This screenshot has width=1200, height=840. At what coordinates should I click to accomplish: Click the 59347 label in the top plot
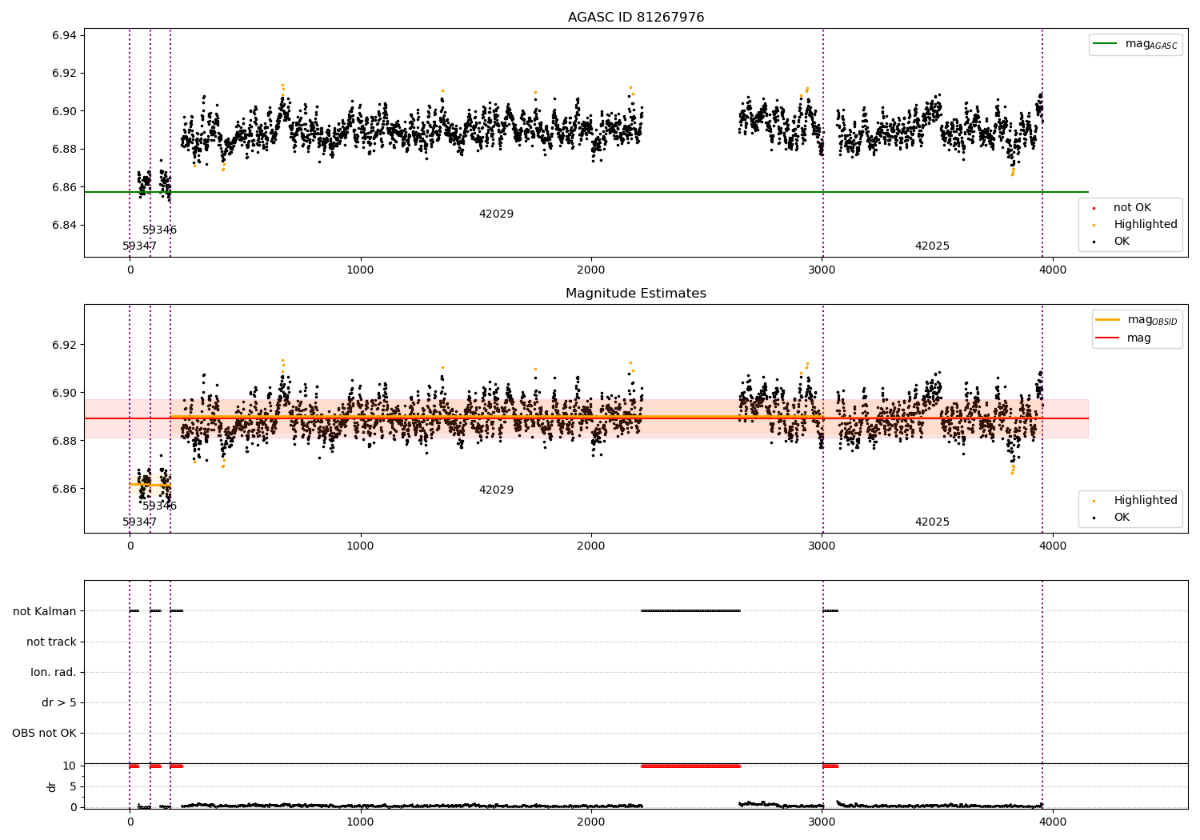[139, 246]
